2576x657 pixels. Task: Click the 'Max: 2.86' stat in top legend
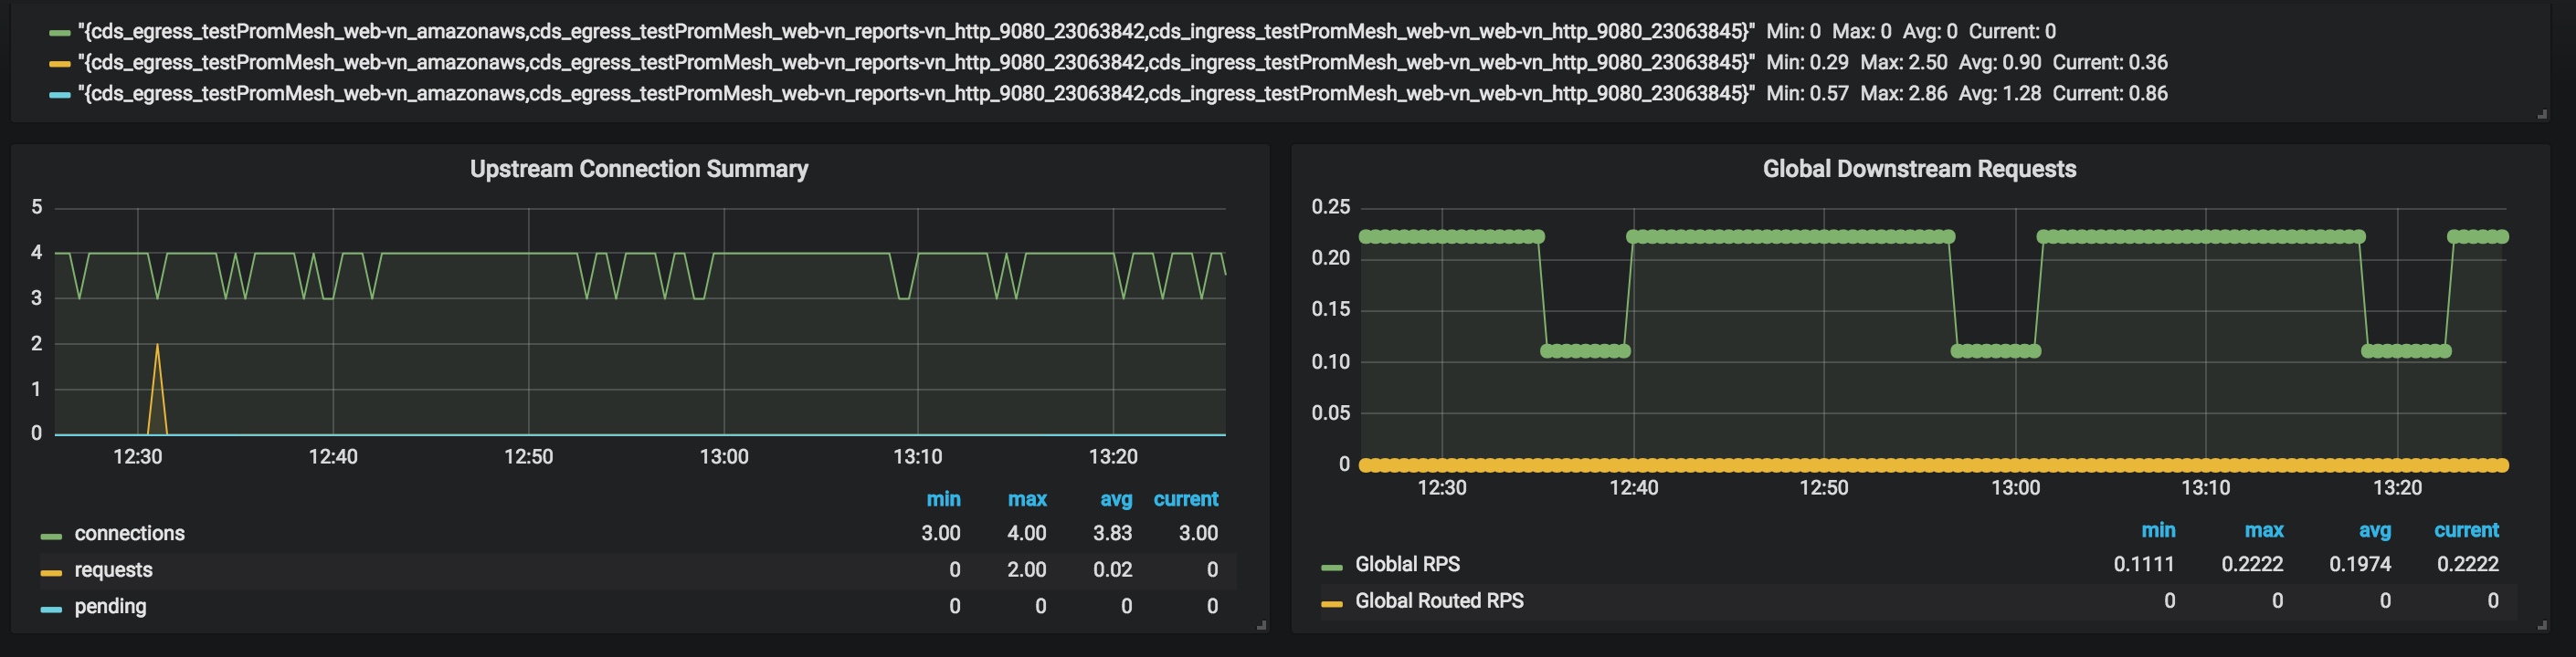point(1904,93)
